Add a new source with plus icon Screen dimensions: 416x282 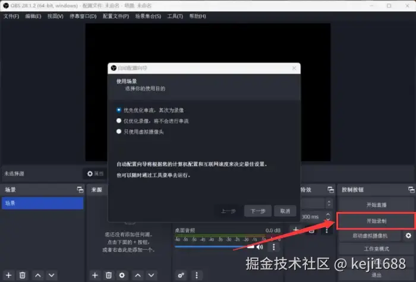click(94, 275)
